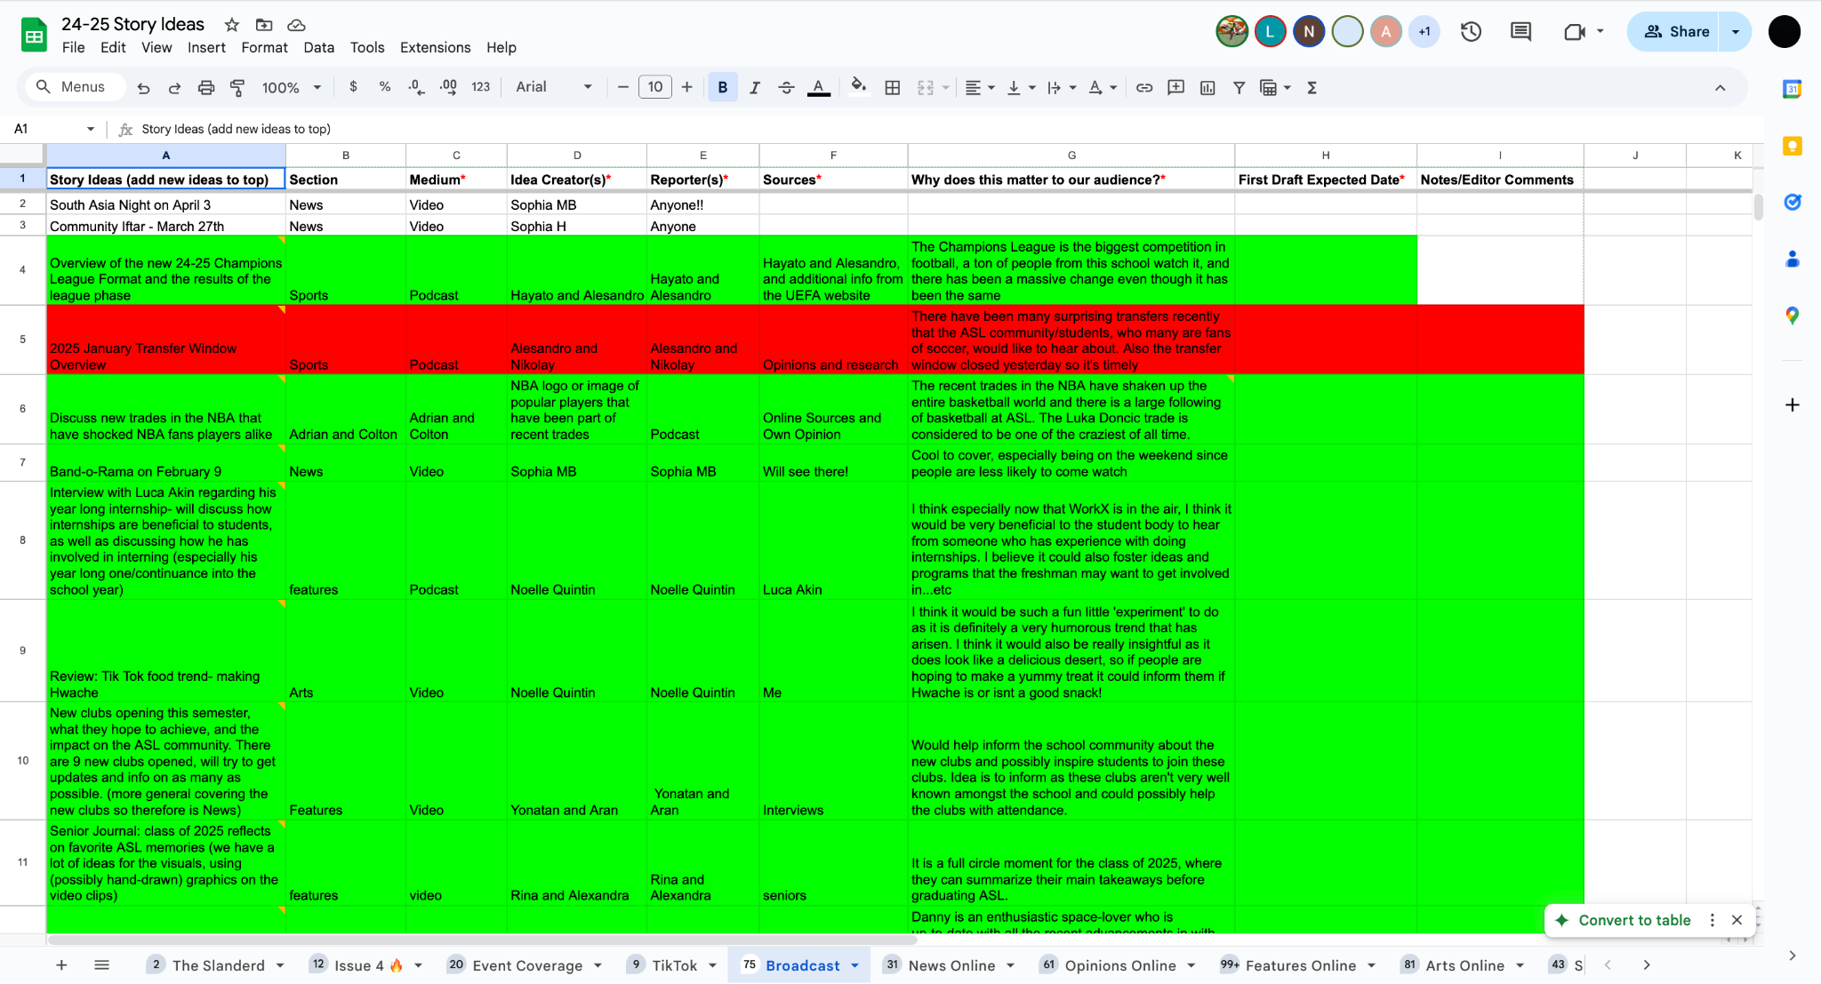Click Convert to table
The height and width of the screenshot is (984, 1821).
(1633, 920)
